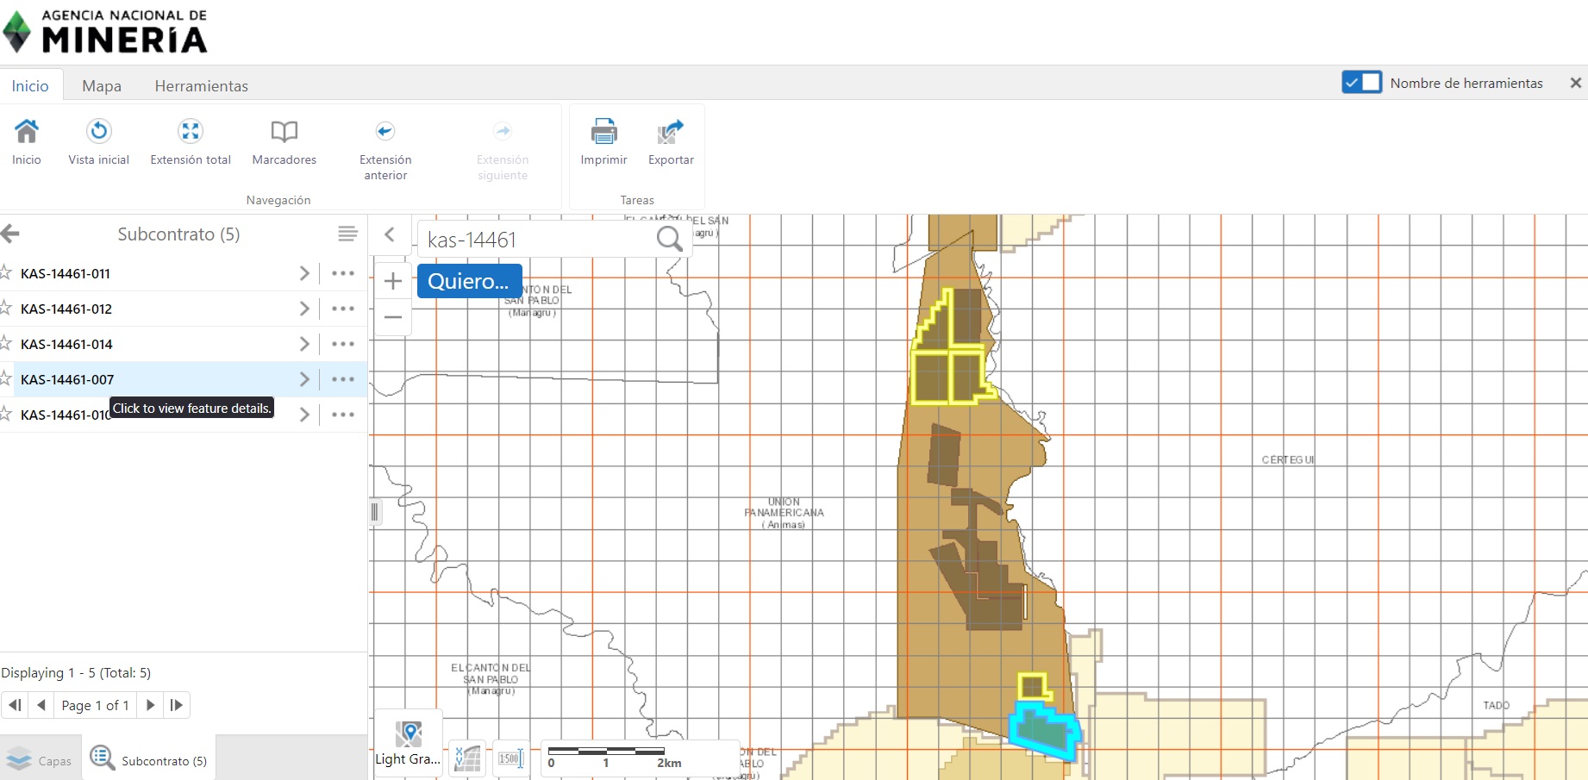Viewport: 1588px width, 780px height.
Task: Open the Subcontrato panel menu
Action: [347, 234]
